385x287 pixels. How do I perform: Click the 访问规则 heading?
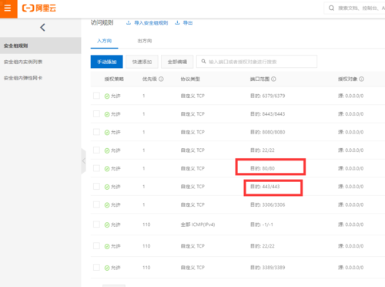coord(102,22)
